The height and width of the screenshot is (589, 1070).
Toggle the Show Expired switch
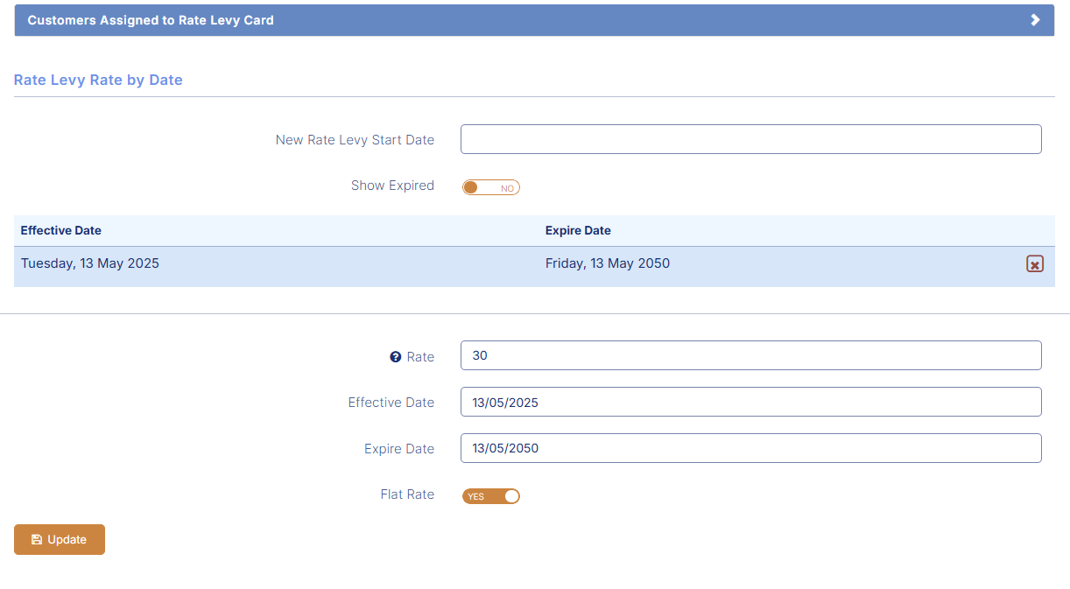[x=491, y=187]
